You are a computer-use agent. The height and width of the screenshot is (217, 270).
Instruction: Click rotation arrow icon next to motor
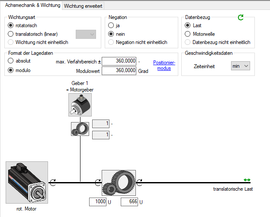click(x=53, y=182)
